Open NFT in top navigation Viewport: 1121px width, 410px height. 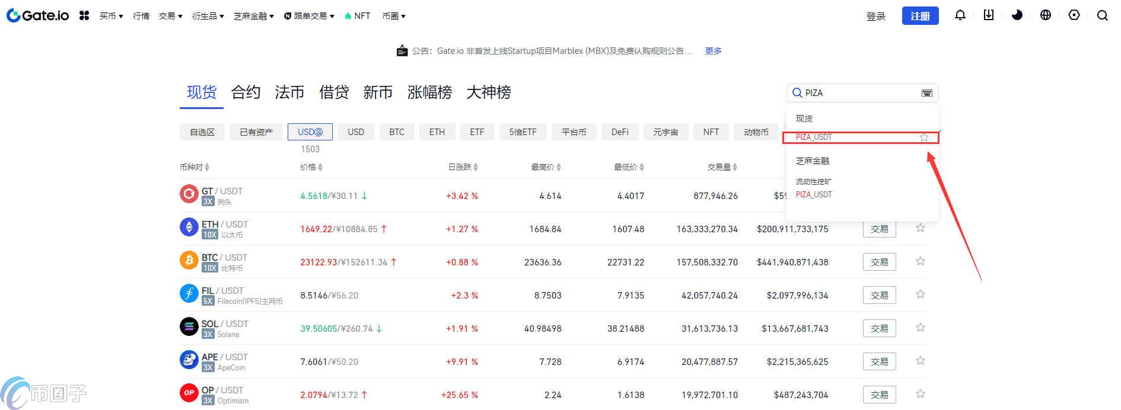pos(358,16)
